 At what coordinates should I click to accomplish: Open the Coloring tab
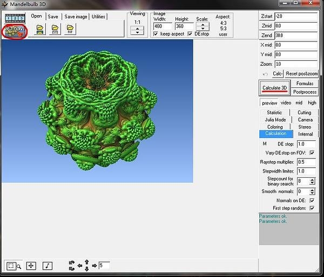click(275, 127)
